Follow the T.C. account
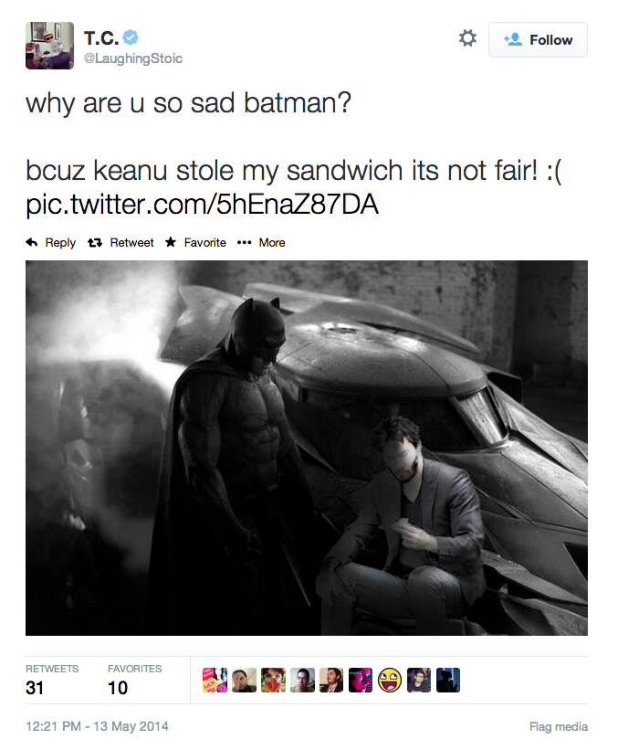This screenshot has width=618, height=750. pyautogui.click(x=538, y=40)
